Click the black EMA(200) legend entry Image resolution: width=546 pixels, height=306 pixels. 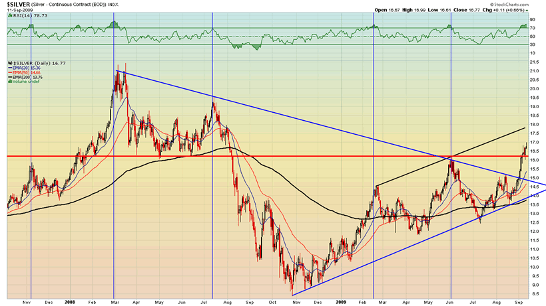[x=25, y=77]
